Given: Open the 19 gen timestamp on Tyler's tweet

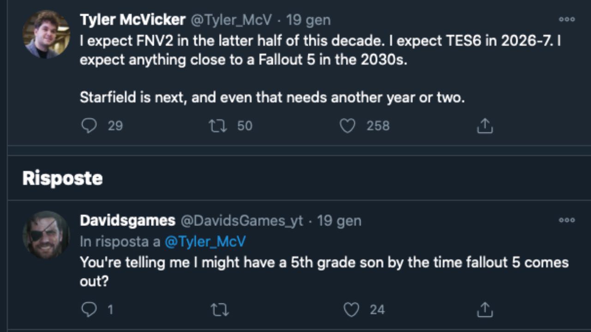Looking at the screenshot, I should [x=308, y=20].
